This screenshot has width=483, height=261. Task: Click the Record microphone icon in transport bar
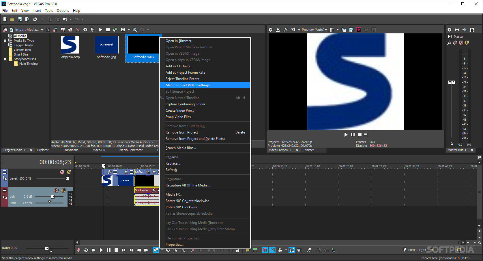(79, 250)
